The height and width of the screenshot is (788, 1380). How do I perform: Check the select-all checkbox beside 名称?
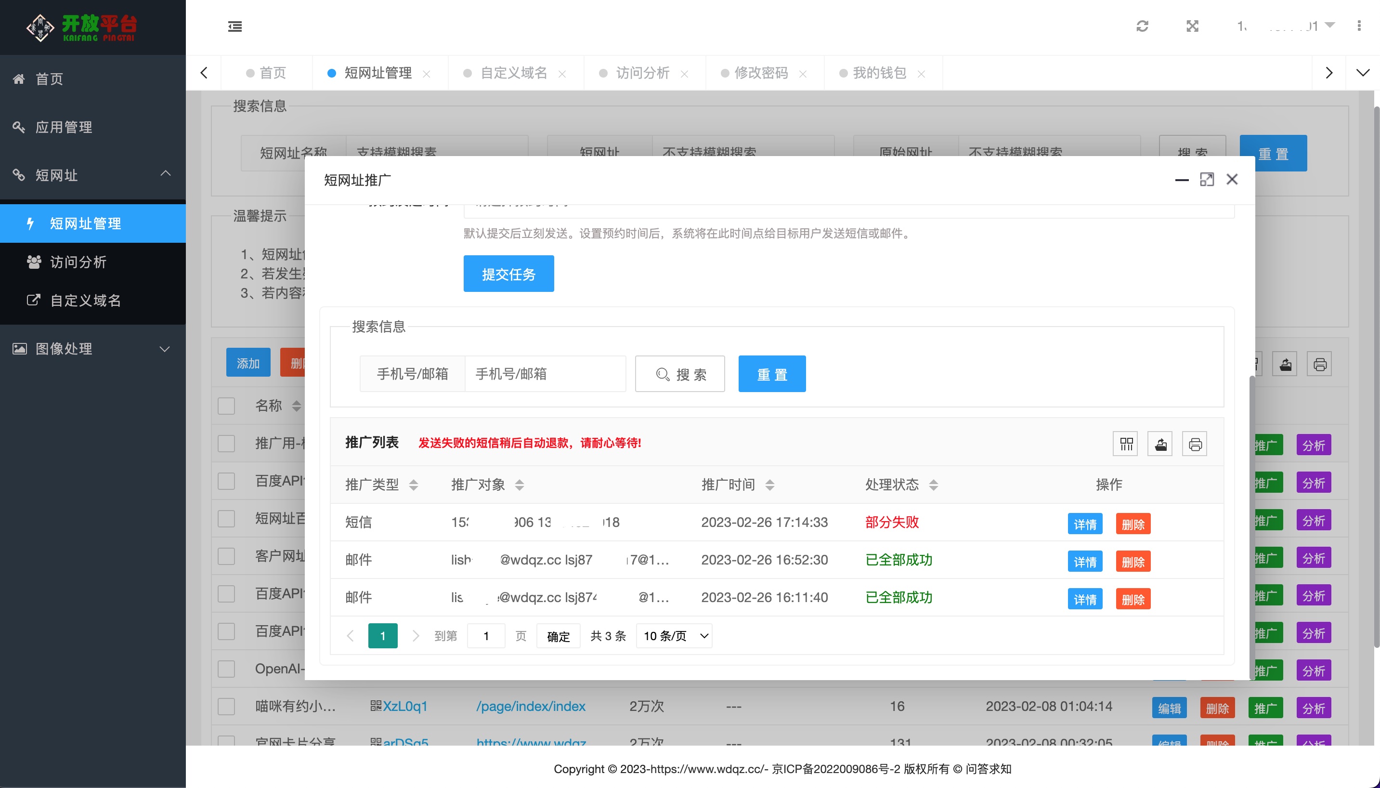226,406
